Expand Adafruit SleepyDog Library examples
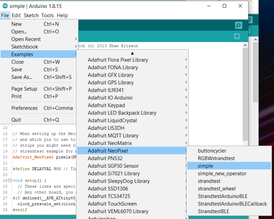This screenshot has height=219, width=274. [132, 181]
